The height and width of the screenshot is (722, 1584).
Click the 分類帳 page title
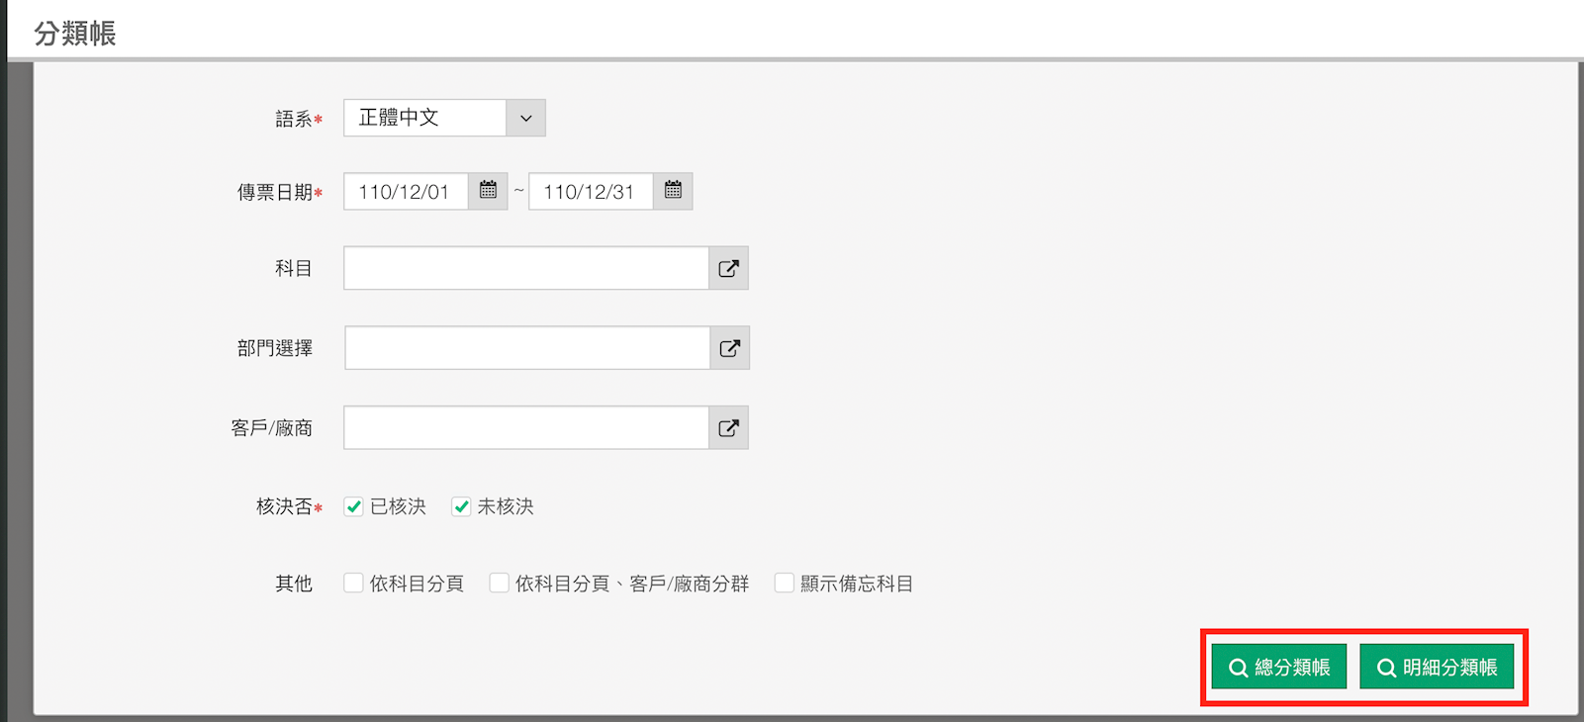point(75,33)
